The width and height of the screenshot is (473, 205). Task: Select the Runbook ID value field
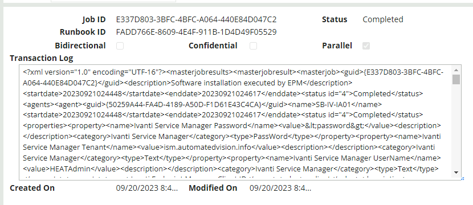[197, 32]
